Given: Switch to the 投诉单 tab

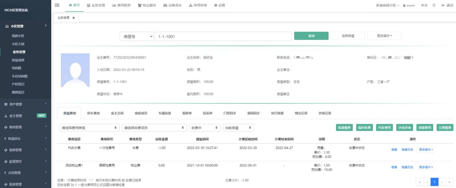Looking at the screenshot, I should 208,113.
